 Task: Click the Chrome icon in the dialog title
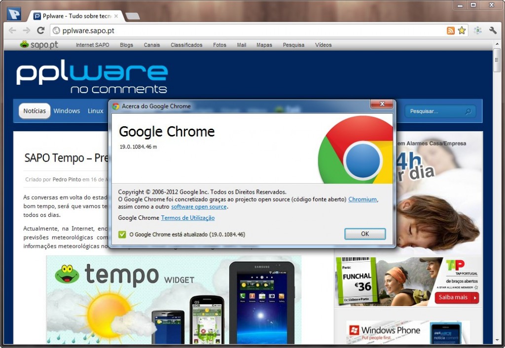pyautogui.click(x=115, y=106)
